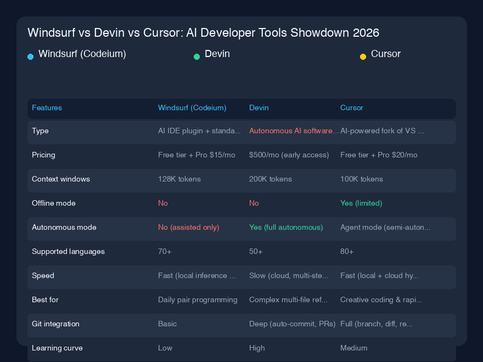Click the '50+' languages cell
Viewport: 483px width, 362px height.
point(256,252)
